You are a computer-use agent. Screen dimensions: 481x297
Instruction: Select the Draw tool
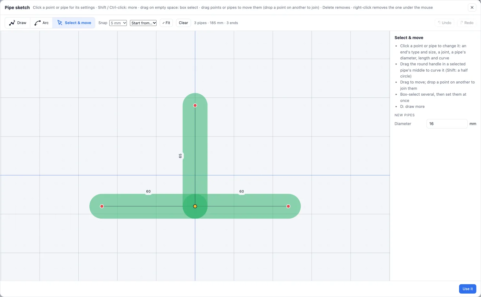click(18, 23)
